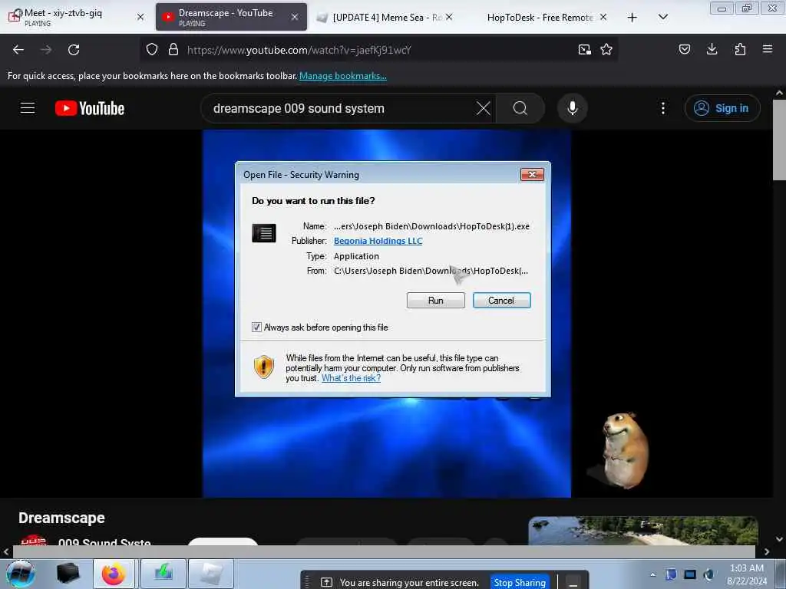Focus the YouTube search input field
The width and height of the screenshot is (786, 589).
pos(341,108)
